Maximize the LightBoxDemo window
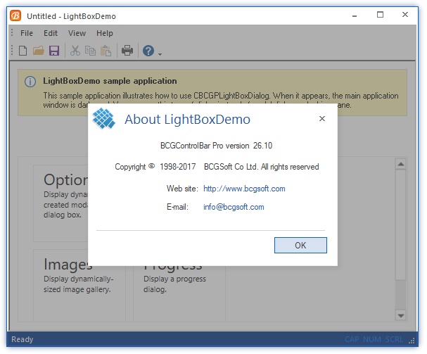427x354 pixels. (x=380, y=15)
